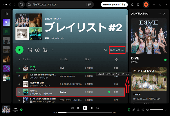Screen dimensions: 170x116
Task: Invite collaborators with add-person icon
Action: 45,50
